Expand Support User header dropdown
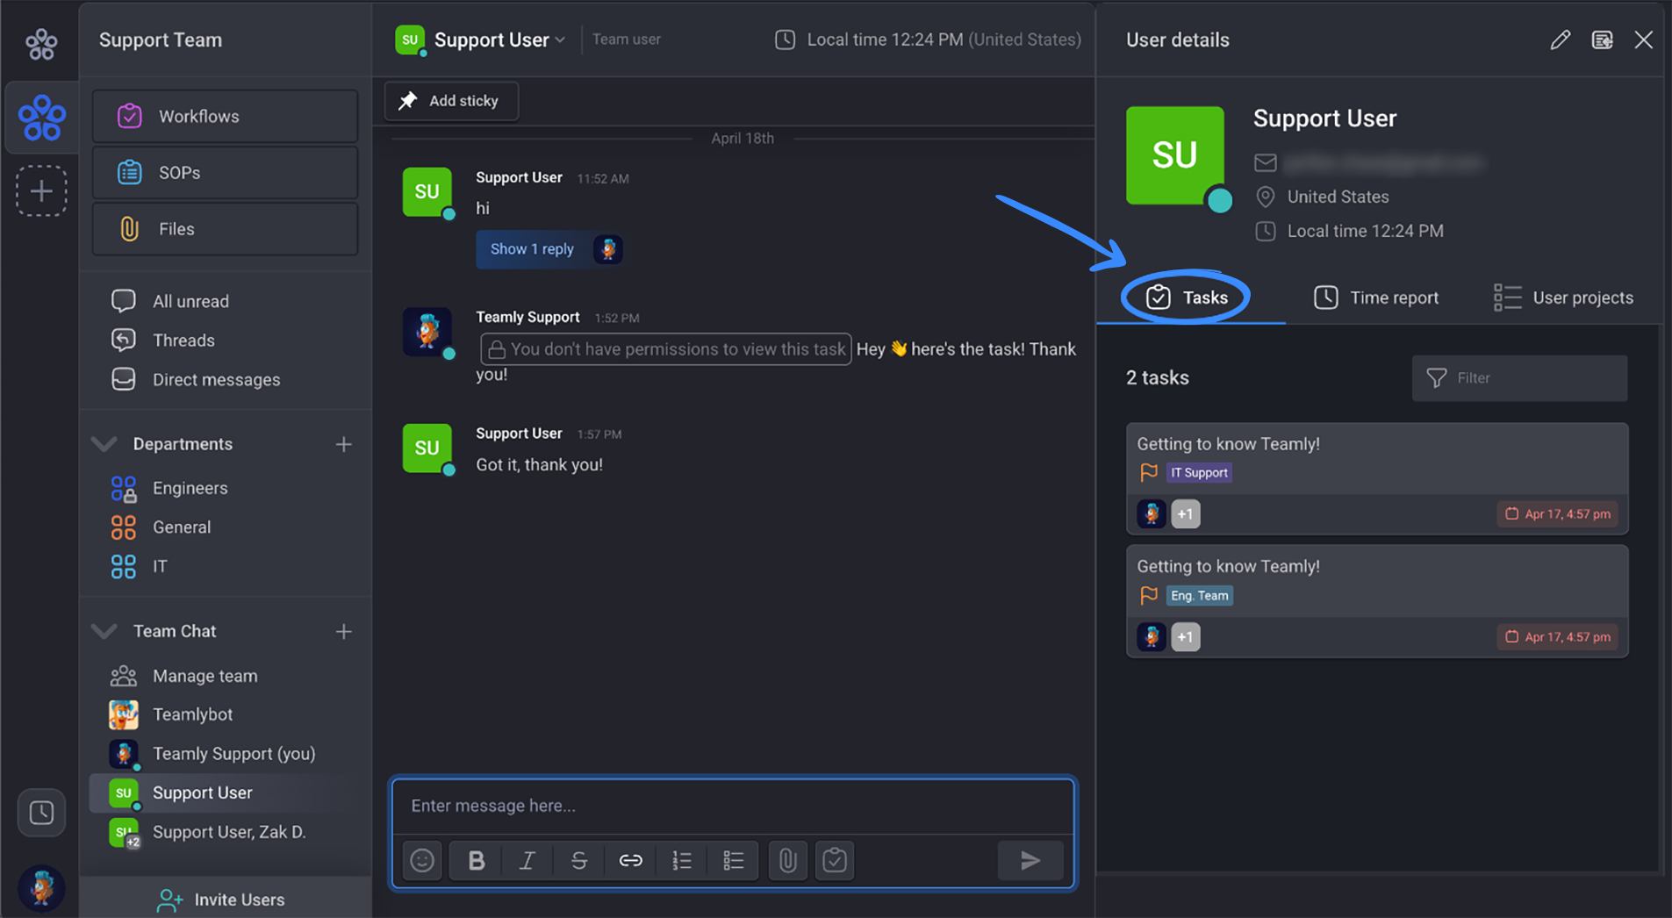Image resolution: width=1672 pixels, height=918 pixels. click(560, 39)
